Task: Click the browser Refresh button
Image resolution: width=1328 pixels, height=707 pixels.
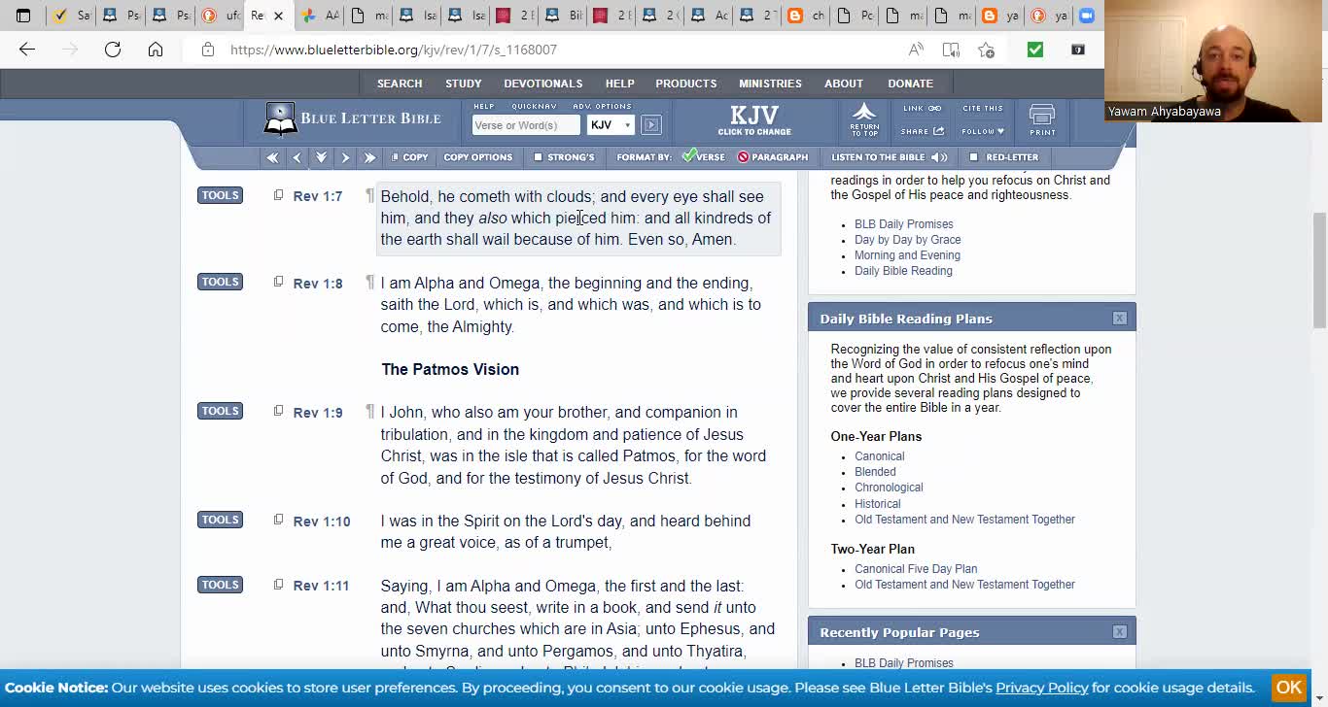Action: pyautogui.click(x=113, y=50)
